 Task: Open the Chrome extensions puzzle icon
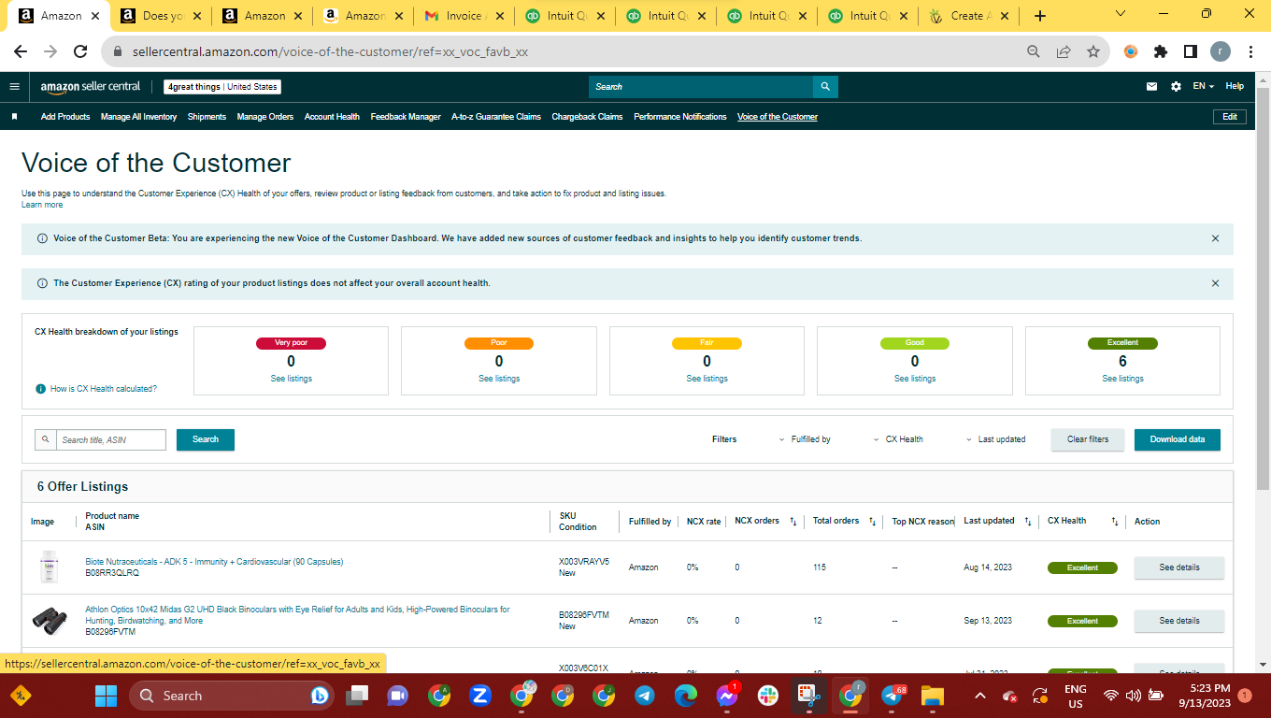1161,52
